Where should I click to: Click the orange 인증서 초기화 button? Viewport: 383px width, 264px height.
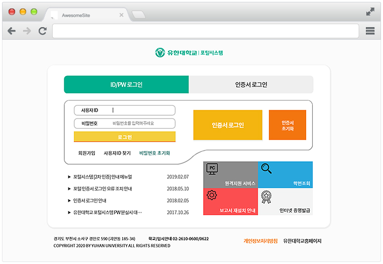[x=288, y=125]
